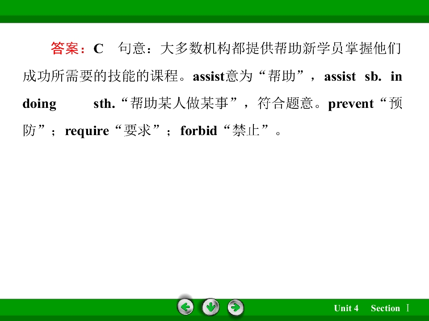
Task: Click the green right arrow next-slide button
Action: pyautogui.click(x=236, y=307)
